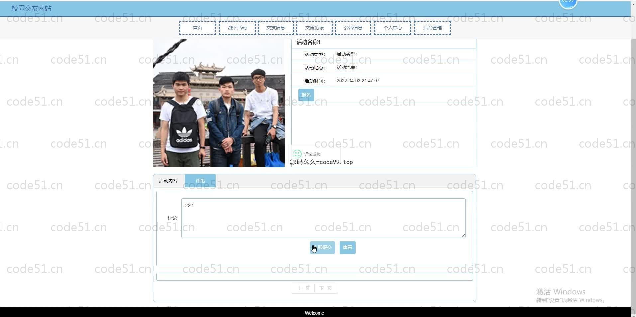Click the smiley icon in the success toast

297,154
